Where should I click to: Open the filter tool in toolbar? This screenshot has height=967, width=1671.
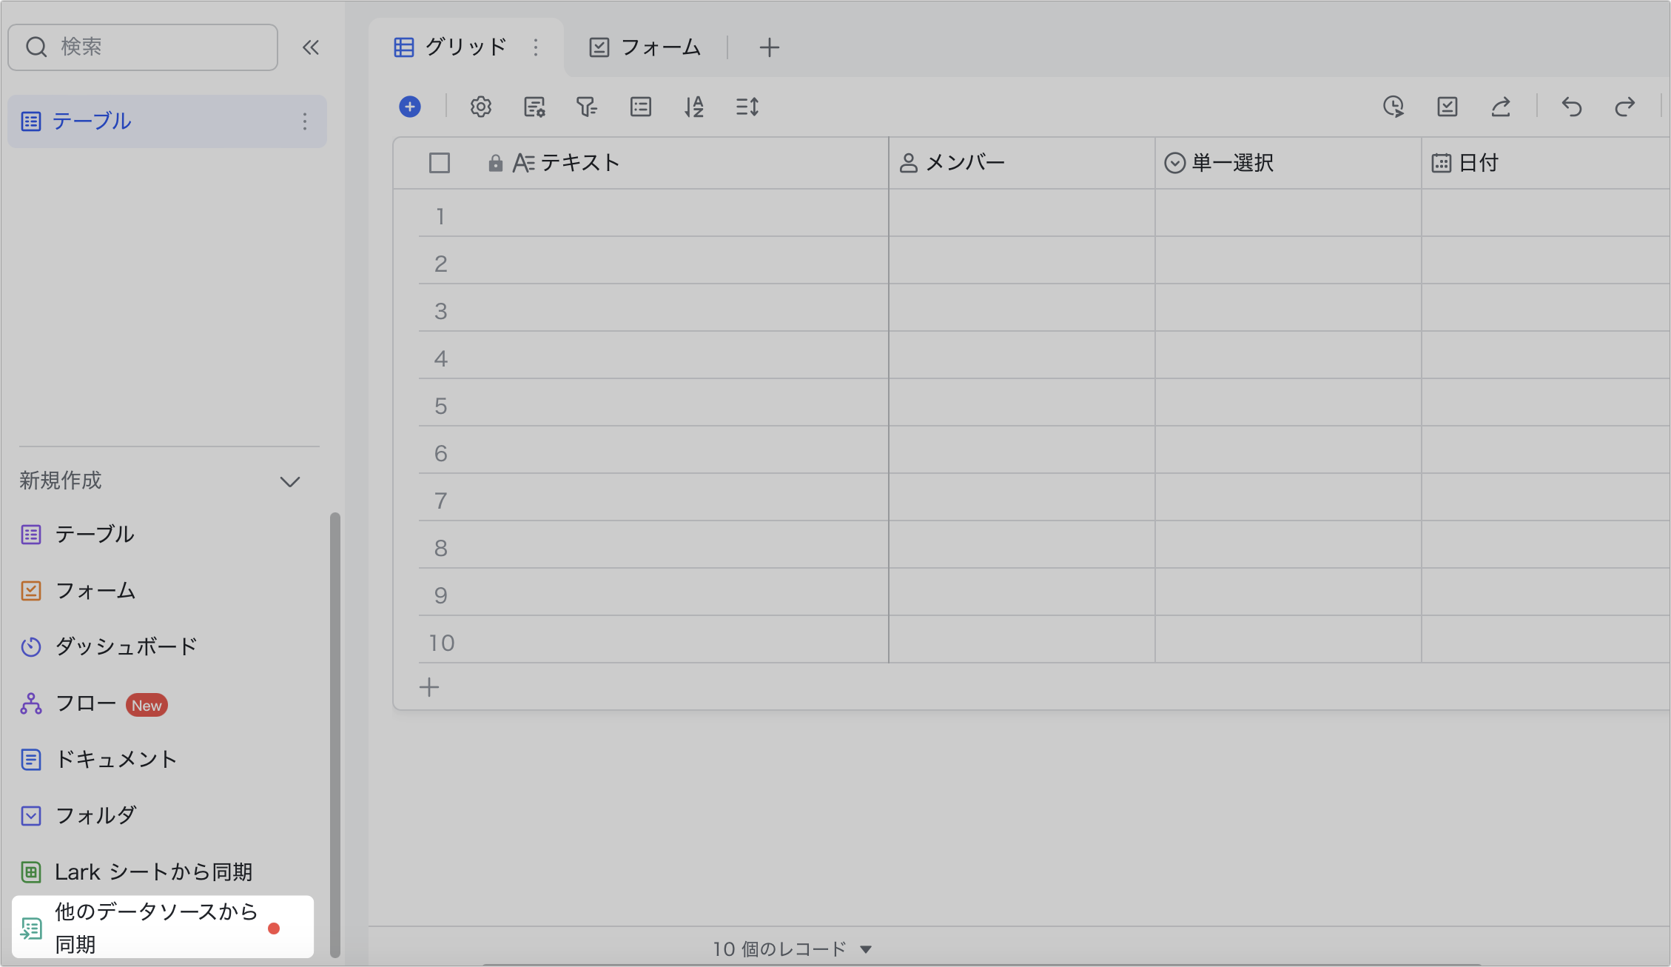[x=587, y=107]
